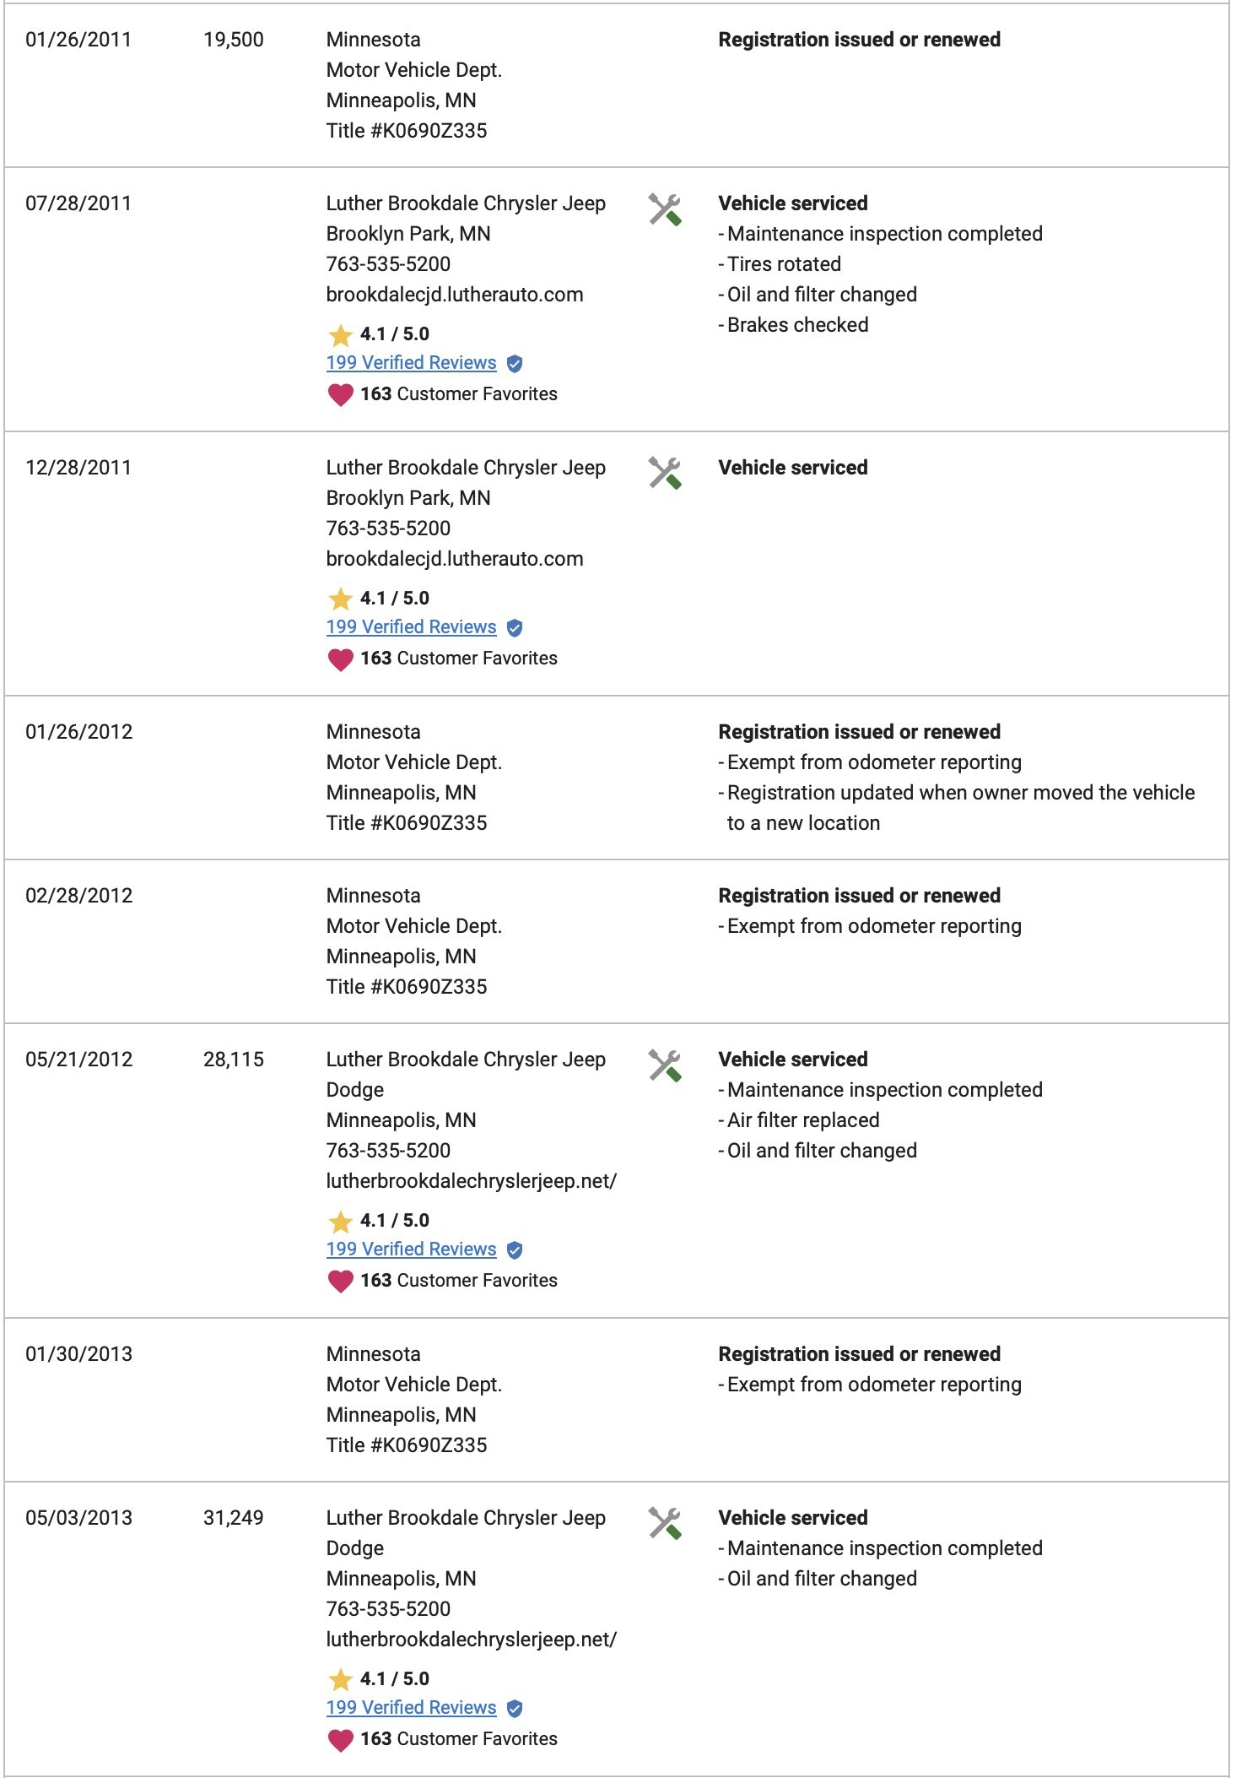The width and height of the screenshot is (1247, 1778).
Task: Open 199 Verified Reviews link for 05/03/2013 service
Action: [x=411, y=1708]
